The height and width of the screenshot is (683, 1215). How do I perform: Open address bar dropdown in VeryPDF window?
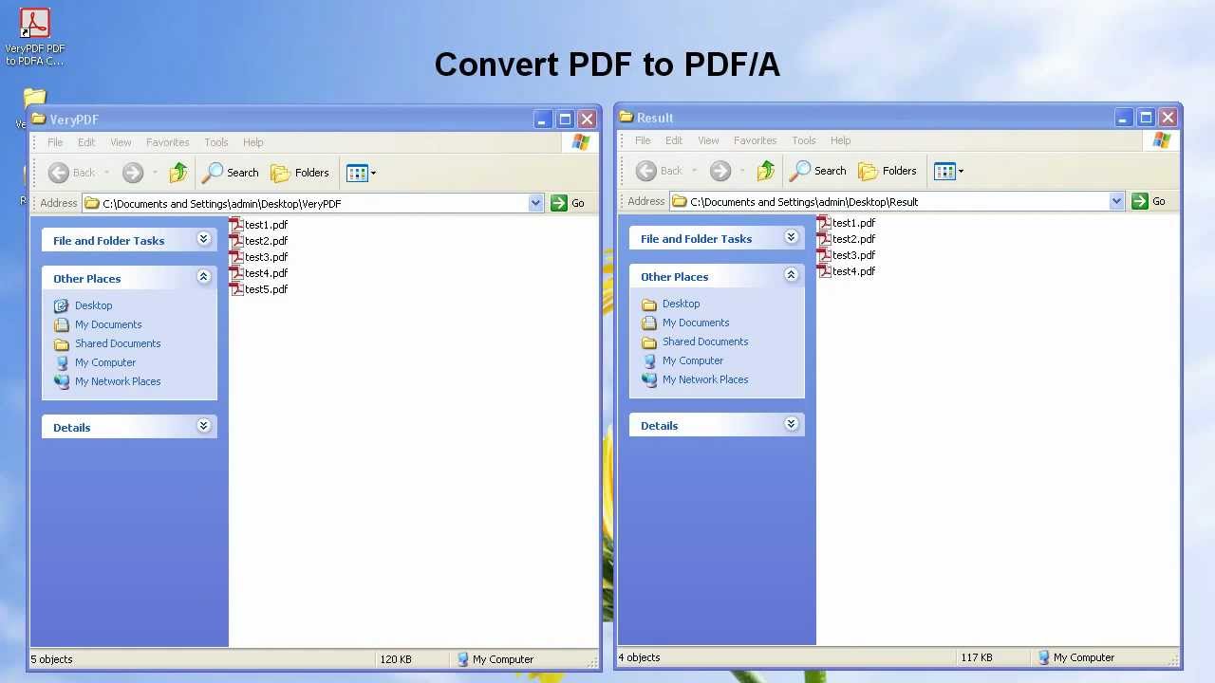[x=535, y=203]
